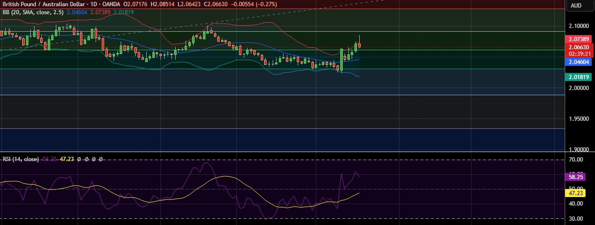The width and height of the screenshot is (595, 225).
Task: Click the 40.00 RSI scale level
Action: (x=576, y=204)
